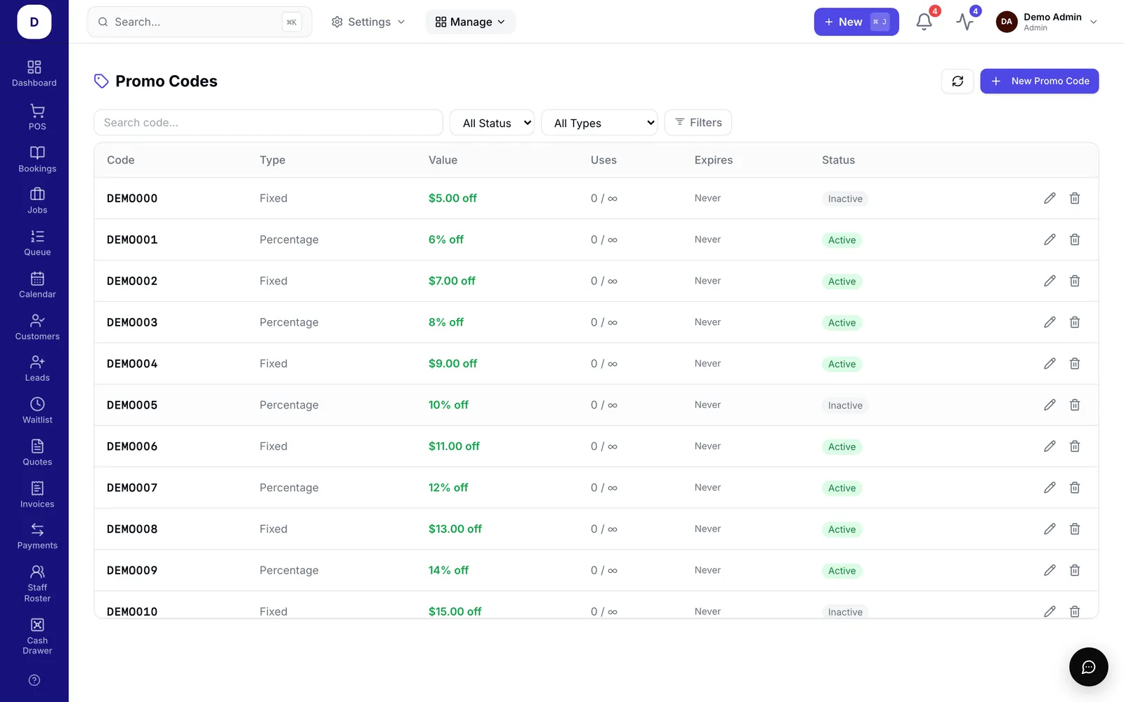Click the Inactive status of DEMO0005
This screenshot has height=702, width=1124.
[845, 406]
